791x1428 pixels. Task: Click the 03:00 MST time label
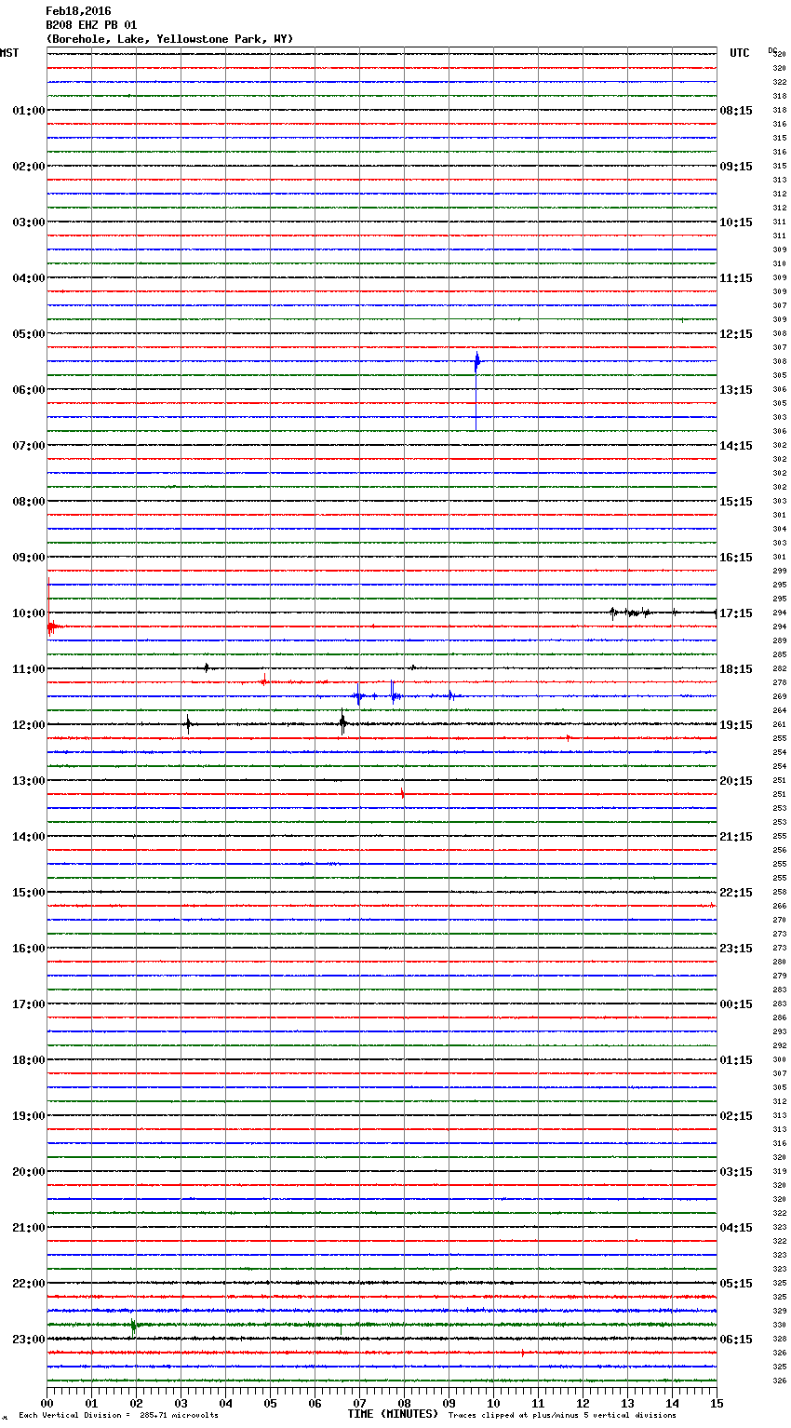(29, 222)
